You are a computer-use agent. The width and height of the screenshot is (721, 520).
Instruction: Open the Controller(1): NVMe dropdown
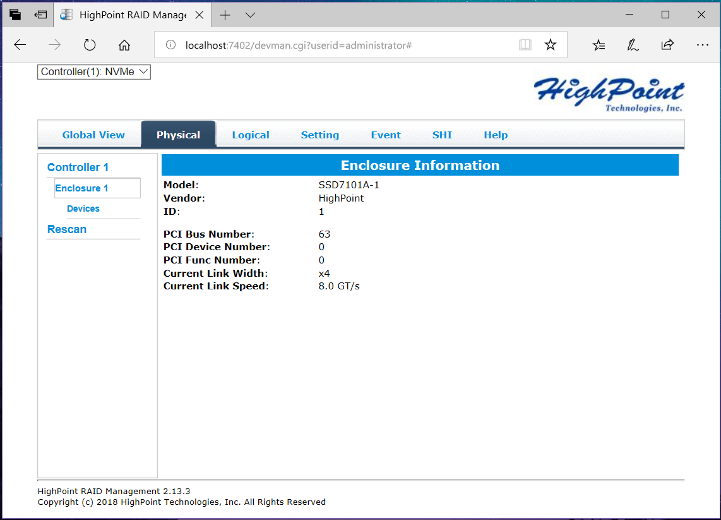coord(94,72)
